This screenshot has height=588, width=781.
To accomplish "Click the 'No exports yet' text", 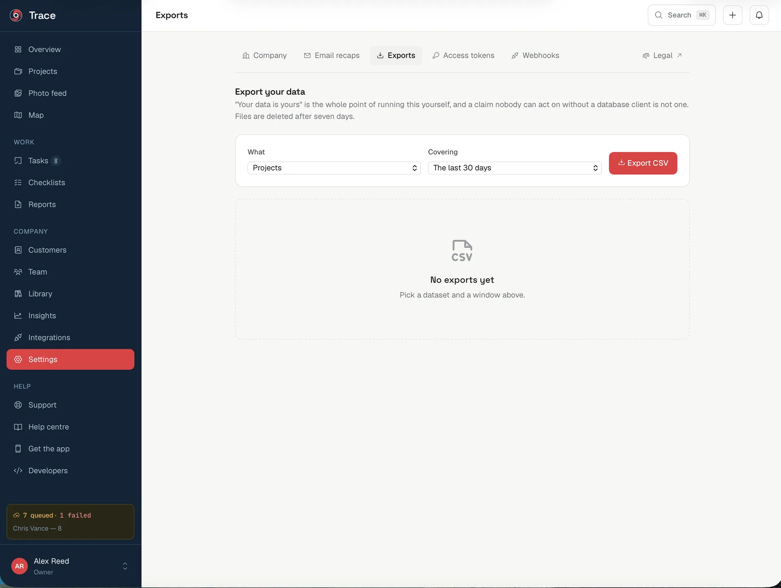I will [462, 280].
